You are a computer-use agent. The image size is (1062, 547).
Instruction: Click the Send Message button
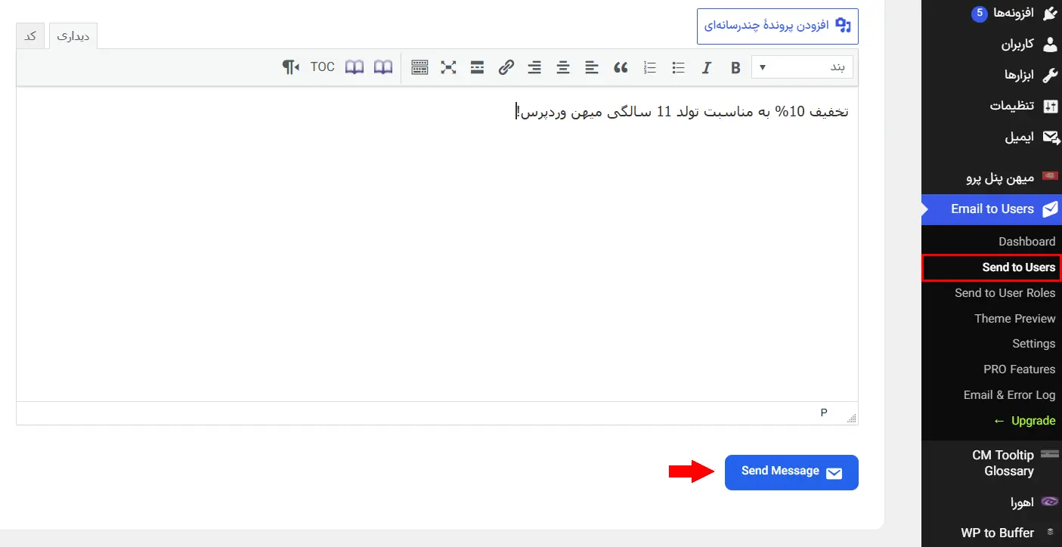tap(791, 472)
